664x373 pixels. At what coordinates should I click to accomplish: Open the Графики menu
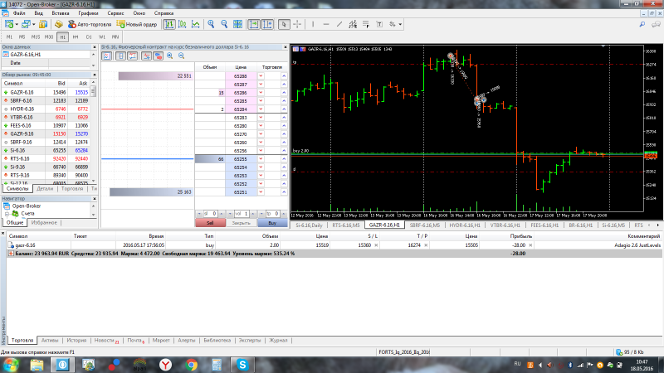coord(88,13)
